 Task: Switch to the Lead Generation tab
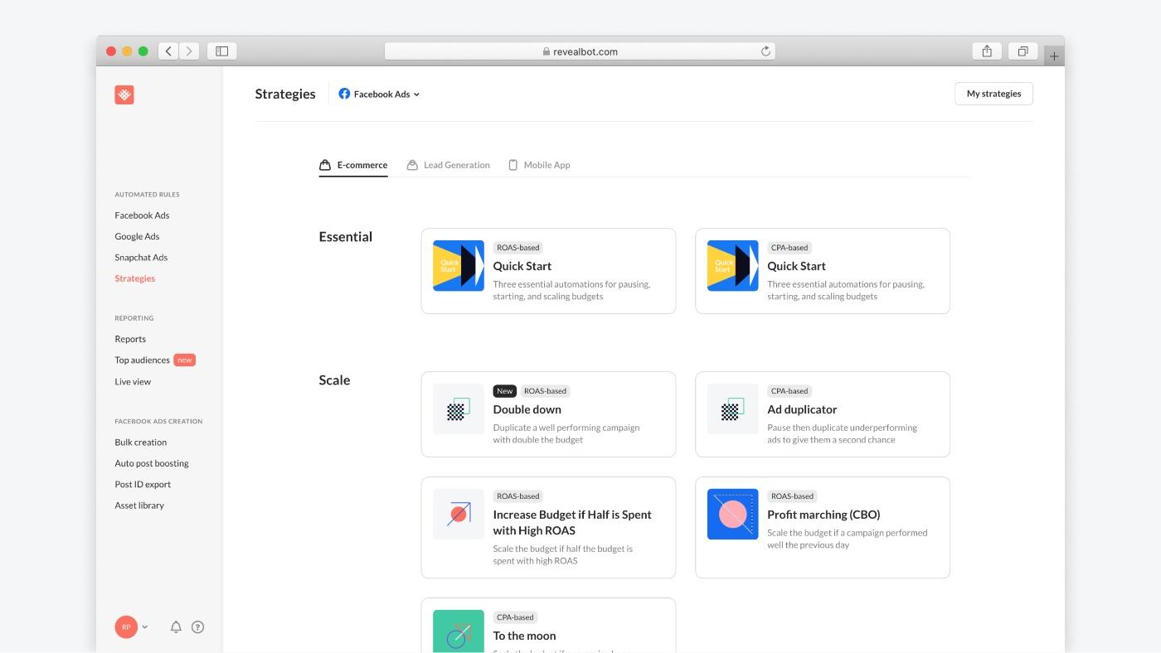pyautogui.click(x=448, y=165)
